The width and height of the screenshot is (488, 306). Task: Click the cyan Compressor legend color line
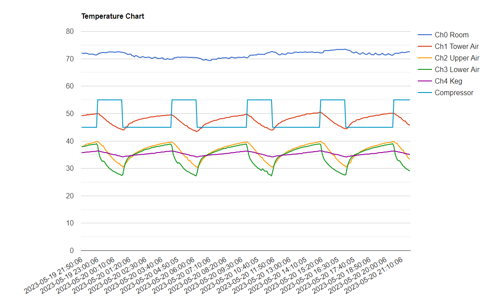point(425,93)
